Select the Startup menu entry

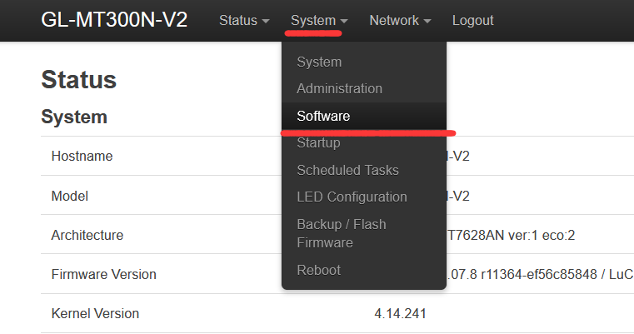[318, 143]
